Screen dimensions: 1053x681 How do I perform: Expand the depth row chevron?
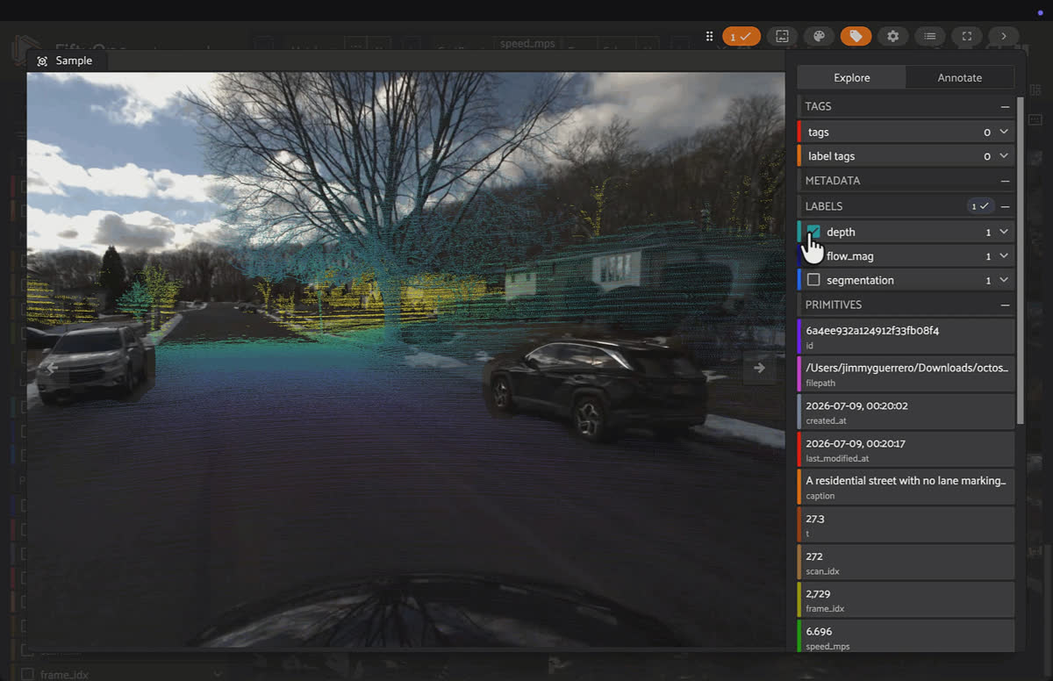(1004, 232)
